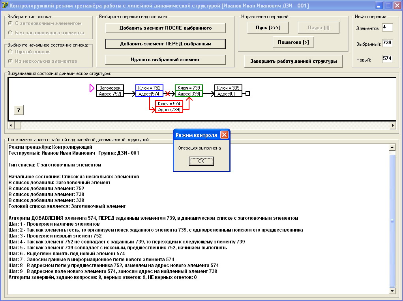Open the question mark help button

coord(19,110)
